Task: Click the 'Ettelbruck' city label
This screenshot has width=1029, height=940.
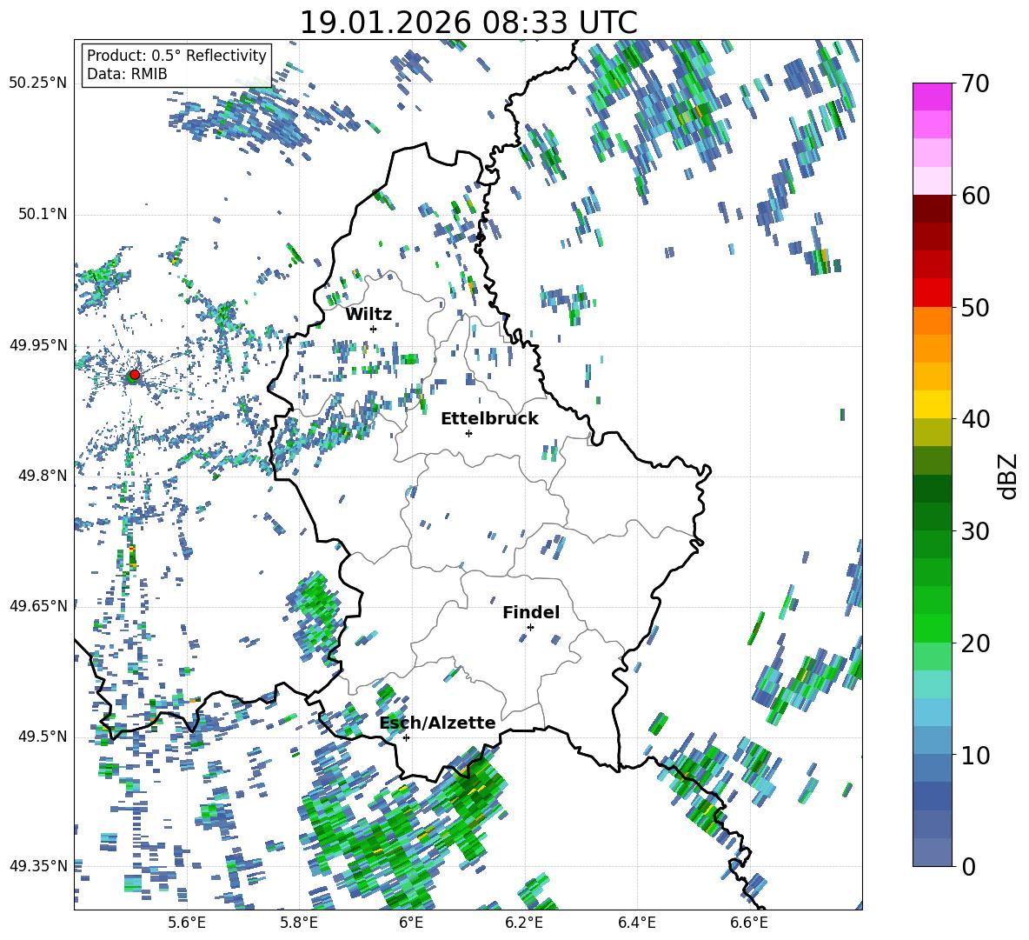Action: point(489,419)
